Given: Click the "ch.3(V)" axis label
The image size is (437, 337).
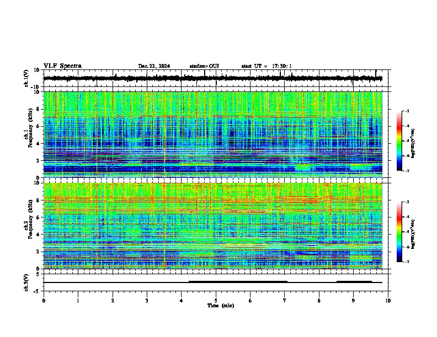Looking at the screenshot, I should pyautogui.click(x=26, y=282).
